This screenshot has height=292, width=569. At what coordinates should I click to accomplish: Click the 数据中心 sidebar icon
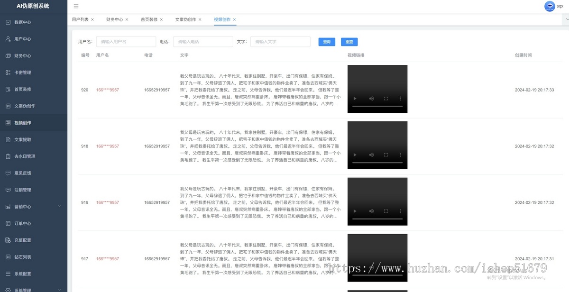[x=8, y=22]
